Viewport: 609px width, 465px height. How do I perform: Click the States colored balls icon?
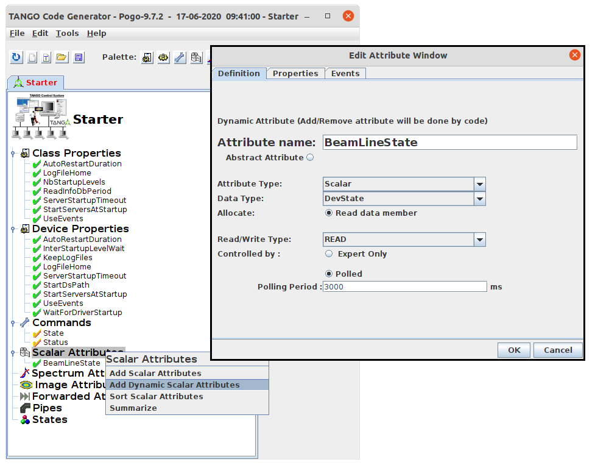25,419
